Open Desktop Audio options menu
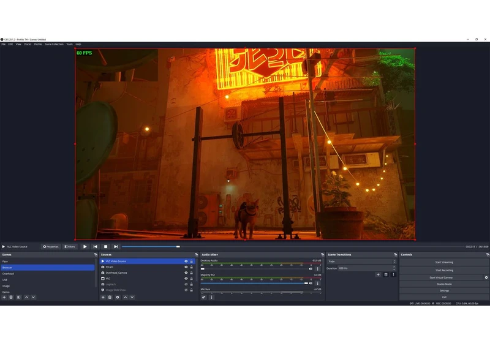The width and height of the screenshot is (490, 343). pyautogui.click(x=318, y=269)
